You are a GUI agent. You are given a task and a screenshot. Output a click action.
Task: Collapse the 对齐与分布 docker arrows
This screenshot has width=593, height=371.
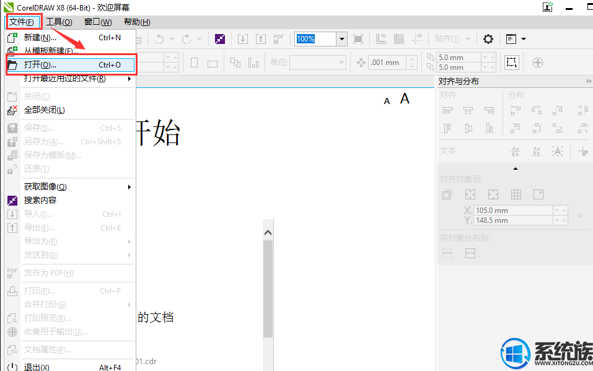(x=589, y=81)
